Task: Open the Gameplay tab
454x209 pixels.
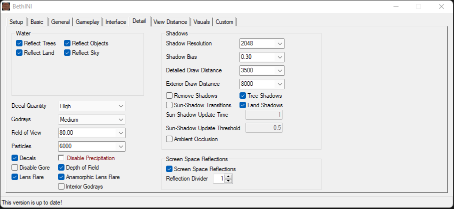Action: pyautogui.click(x=87, y=22)
